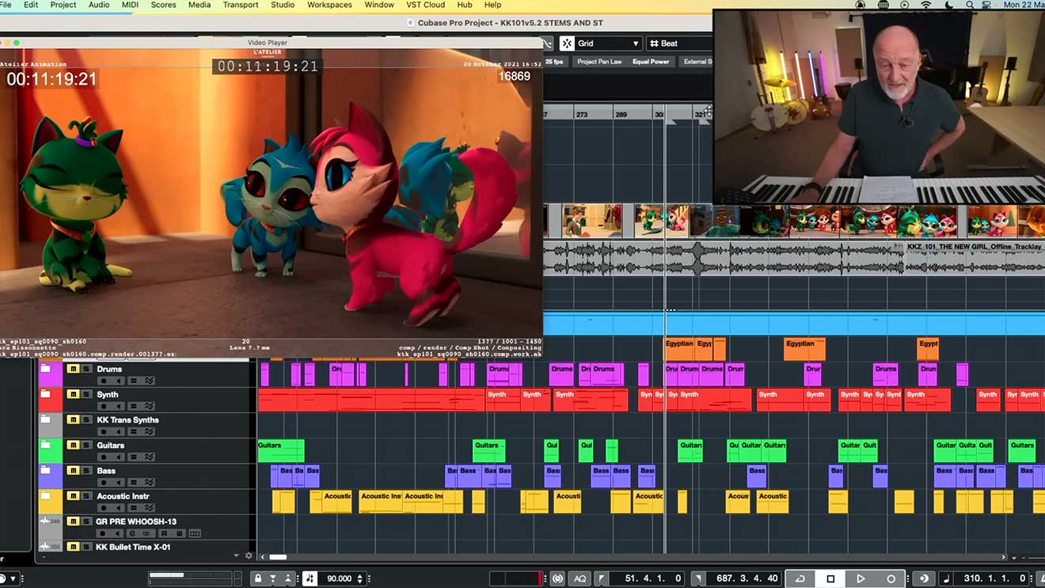Expand the Bass folder icon
Screen dimensions: 1045x588
coord(46,470)
